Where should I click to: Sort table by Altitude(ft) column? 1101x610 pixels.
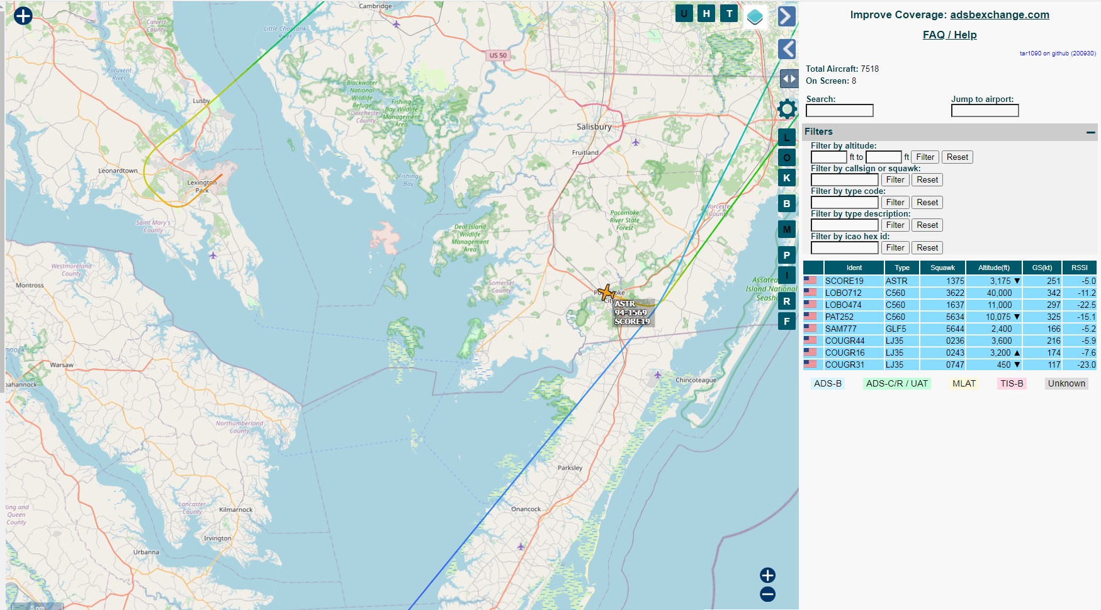coord(994,268)
